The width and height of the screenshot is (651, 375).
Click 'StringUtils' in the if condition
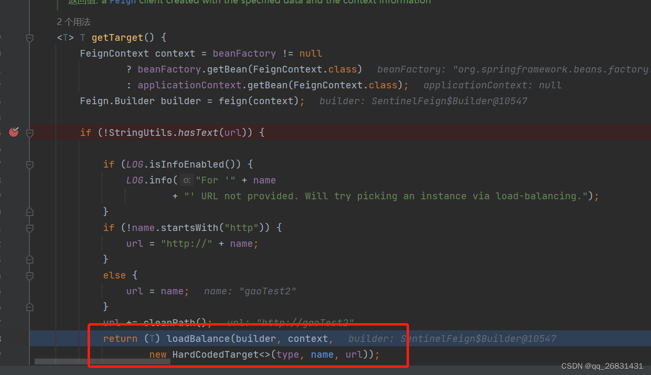pos(140,133)
